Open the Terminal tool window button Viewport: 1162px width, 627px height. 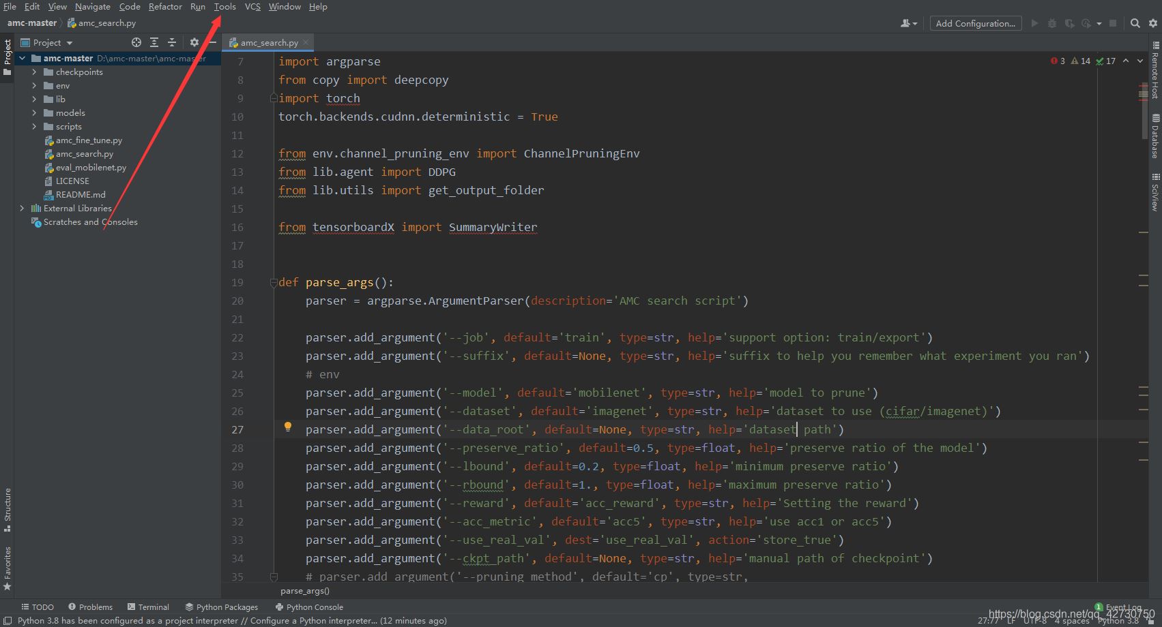[x=148, y=607]
